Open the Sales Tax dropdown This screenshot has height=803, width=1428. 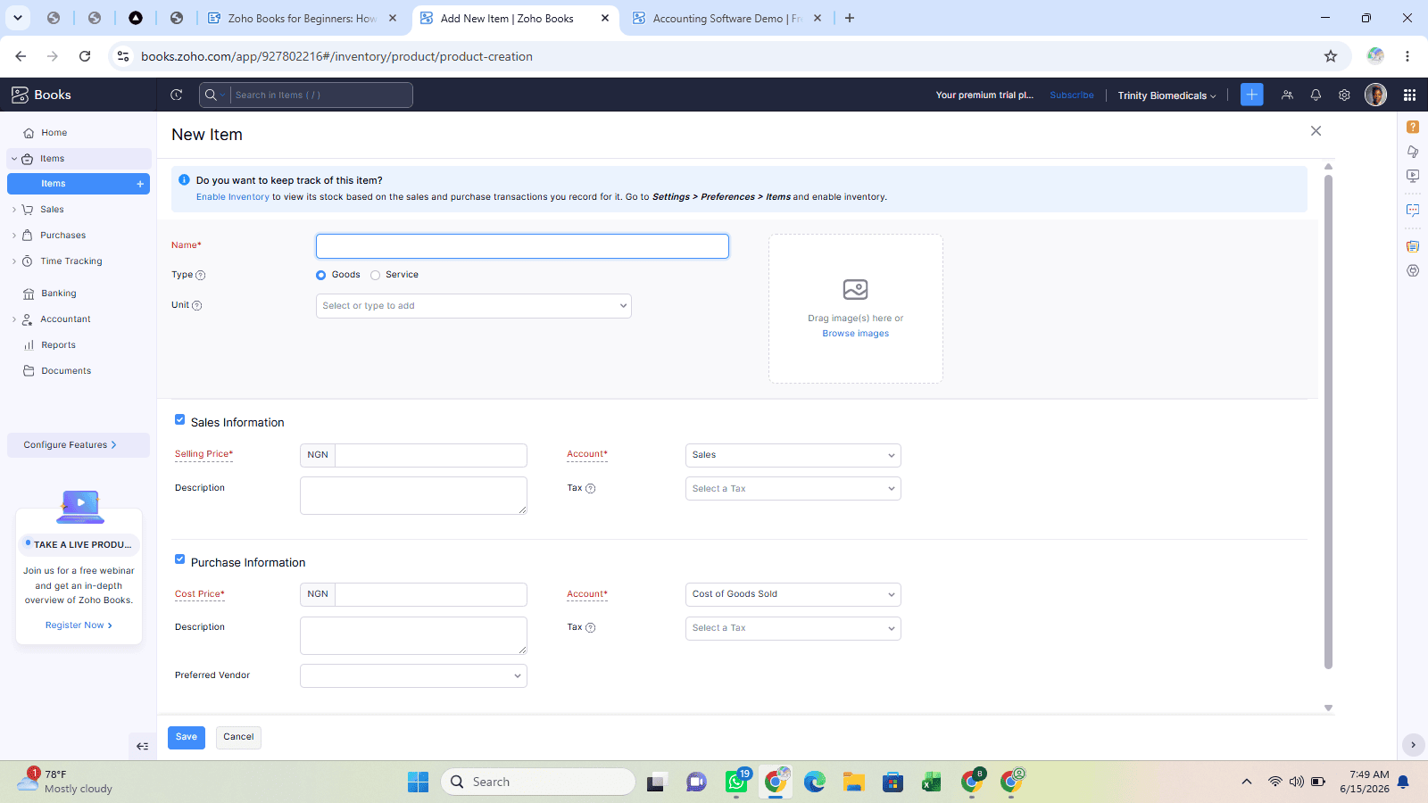point(793,489)
